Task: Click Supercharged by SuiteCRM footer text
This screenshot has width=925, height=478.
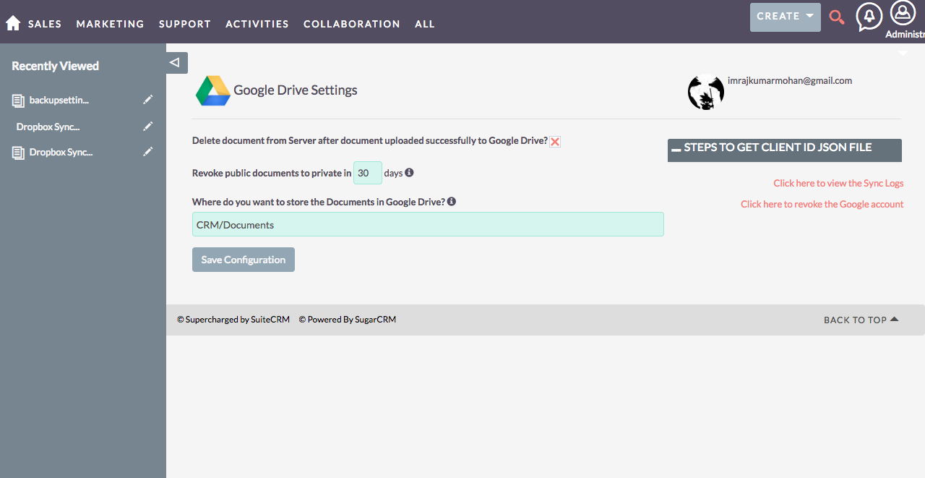Action: [233, 320]
